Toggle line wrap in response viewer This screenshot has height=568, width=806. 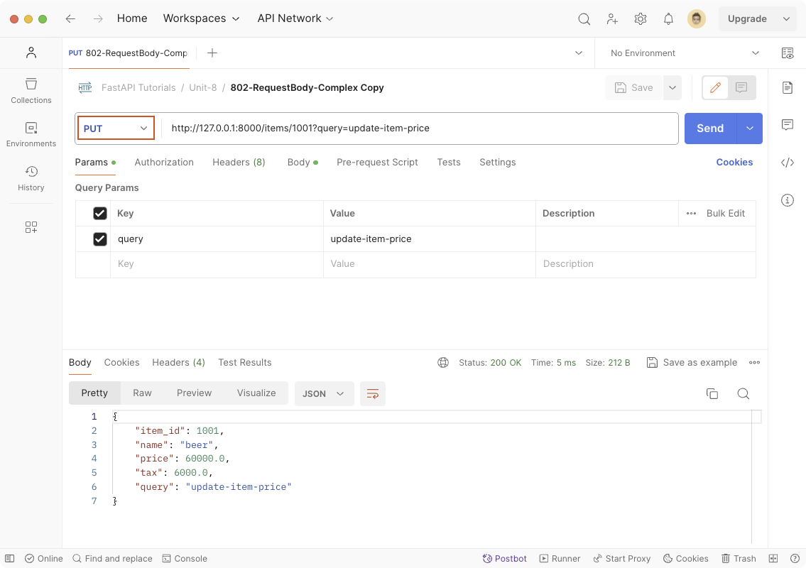(x=373, y=393)
